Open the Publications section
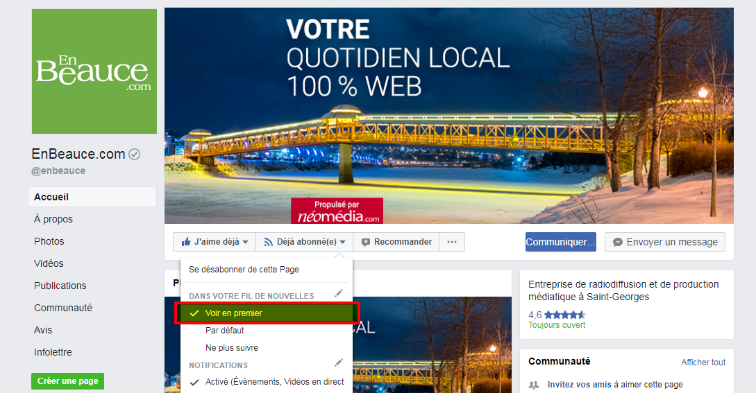756x393 pixels. click(x=60, y=286)
